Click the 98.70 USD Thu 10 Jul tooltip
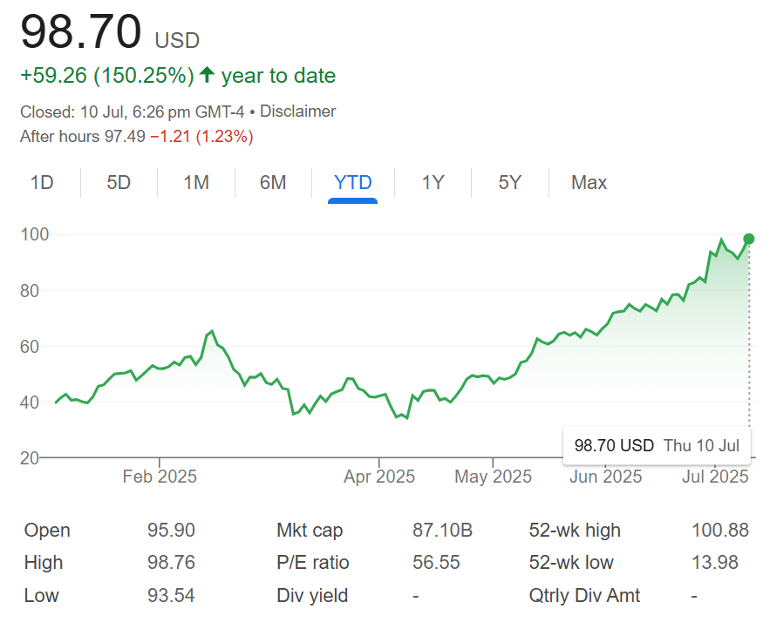 point(657,445)
